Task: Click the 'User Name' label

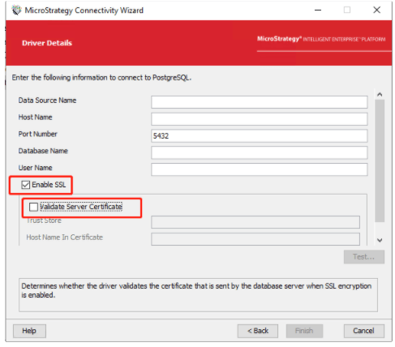Action: point(35,168)
